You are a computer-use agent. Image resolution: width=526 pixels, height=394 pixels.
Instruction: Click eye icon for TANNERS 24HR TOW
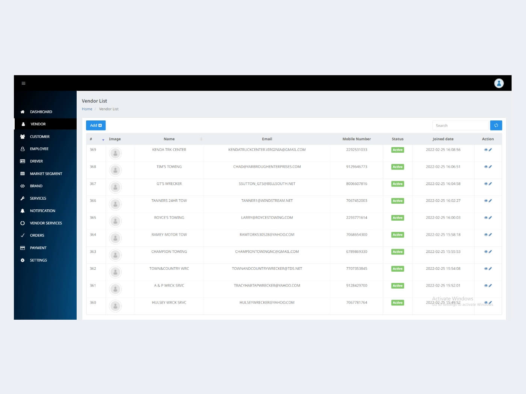pos(485,201)
